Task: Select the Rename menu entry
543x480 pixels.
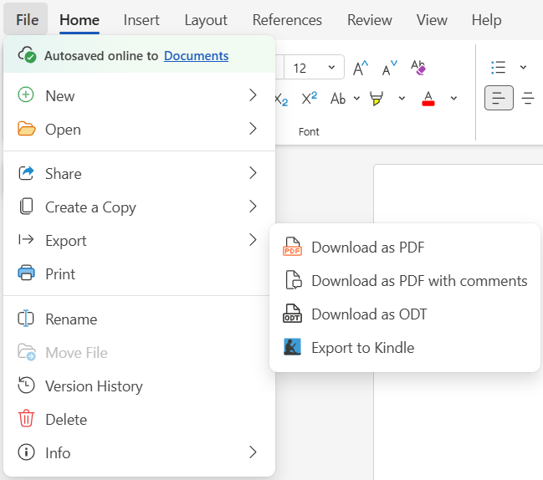Action: 139,319
